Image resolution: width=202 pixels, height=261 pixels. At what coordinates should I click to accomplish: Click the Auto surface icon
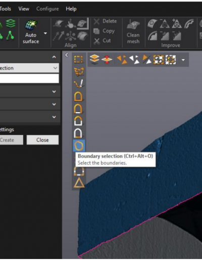[x=31, y=25]
